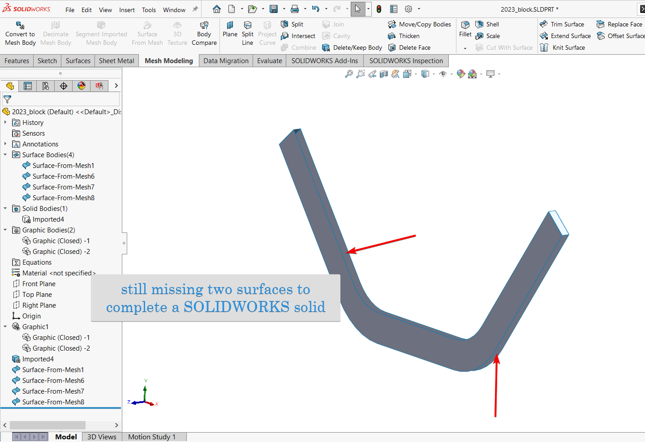Pin the menu bar with pushpin
The width and height of the screenshot is (645, 442).
pyautogui.click(x=195, y=9)
